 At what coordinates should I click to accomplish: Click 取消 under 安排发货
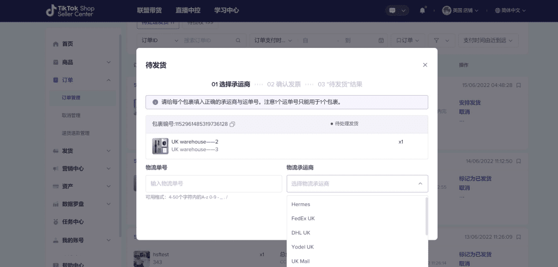pos(464,112)
